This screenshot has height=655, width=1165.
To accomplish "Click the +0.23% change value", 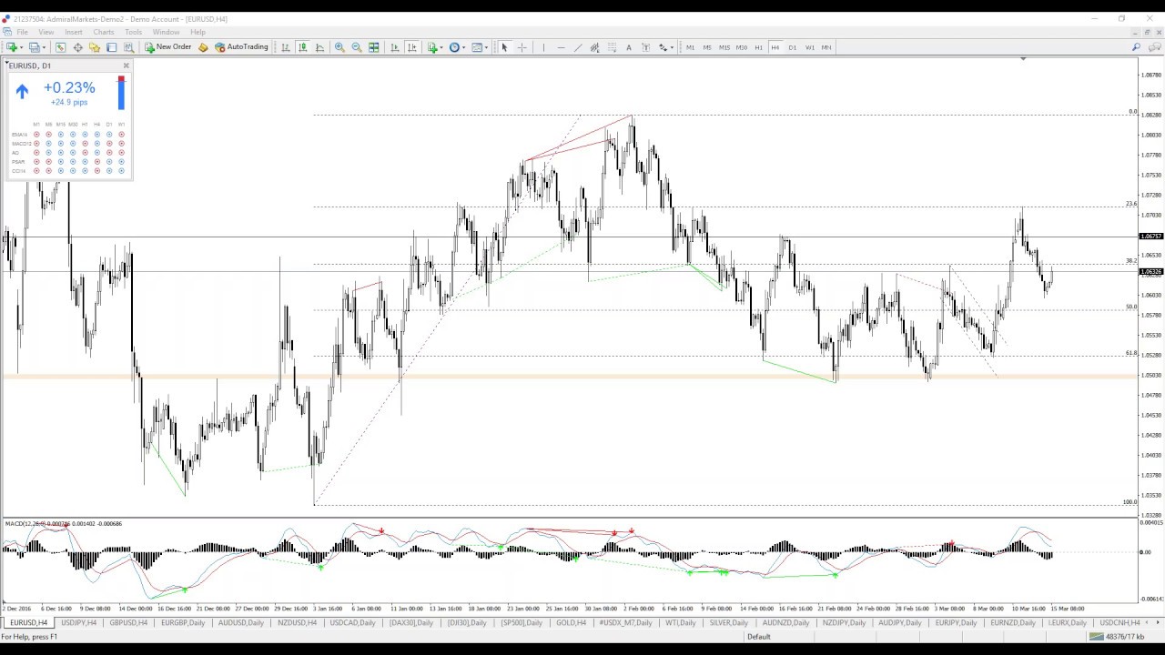I will pyautogui.click(x=69, y=87).
